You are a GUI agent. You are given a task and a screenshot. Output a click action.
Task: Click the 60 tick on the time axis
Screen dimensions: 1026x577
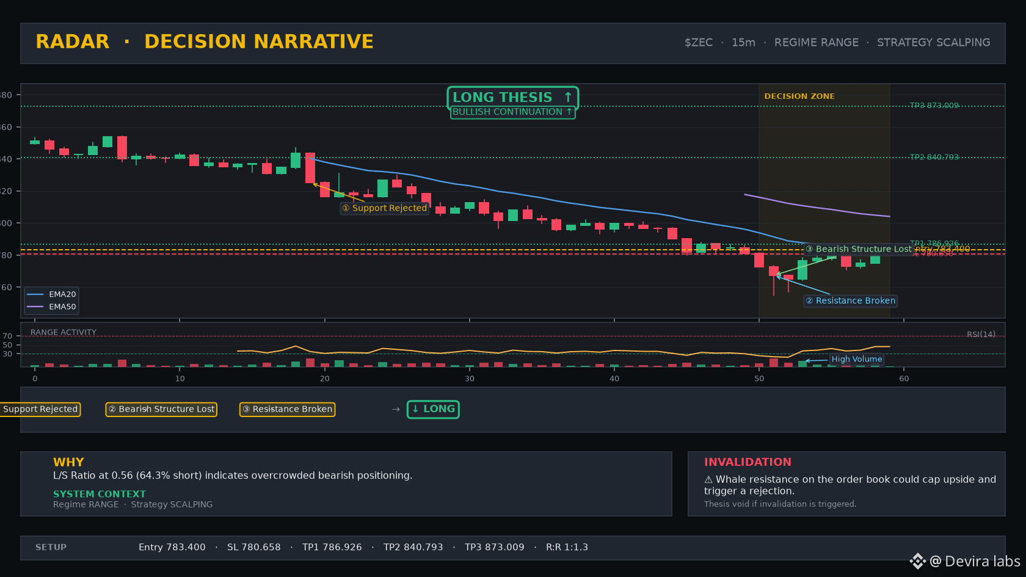(904, 379)
